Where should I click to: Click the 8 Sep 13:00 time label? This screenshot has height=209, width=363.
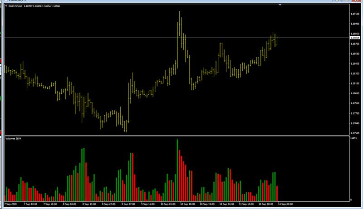pyautogui.click(x=89, y=204)
